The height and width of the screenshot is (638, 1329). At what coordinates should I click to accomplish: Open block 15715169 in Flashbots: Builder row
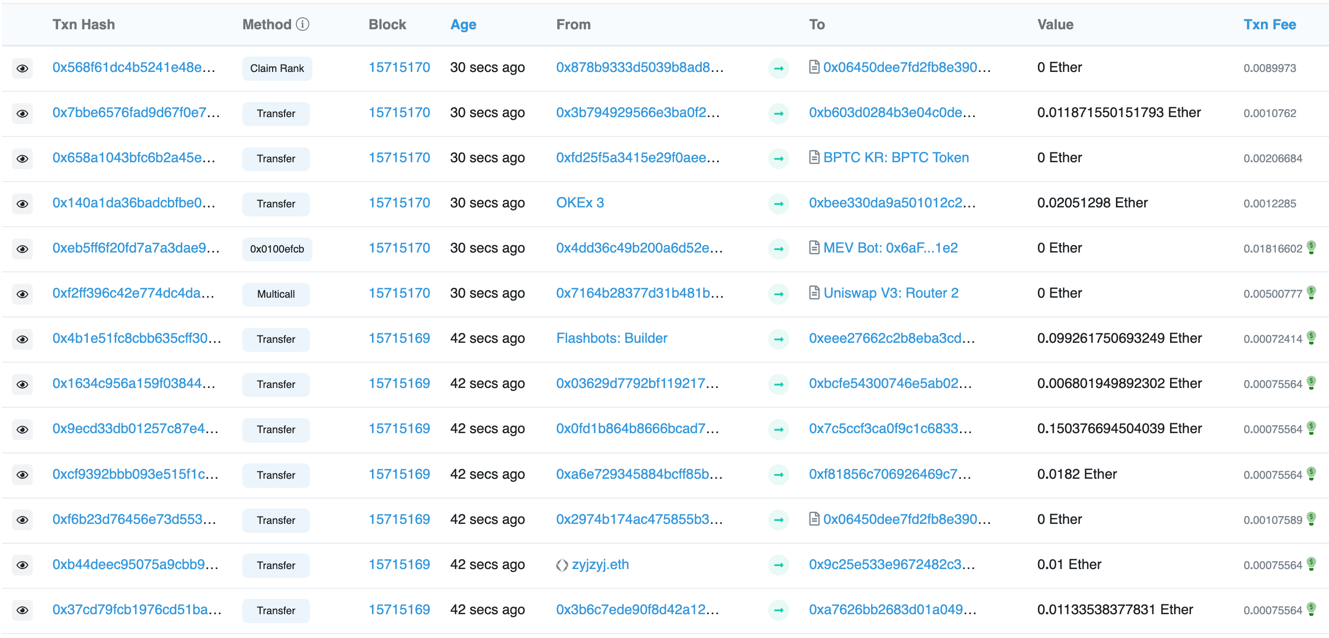point(399,338)
